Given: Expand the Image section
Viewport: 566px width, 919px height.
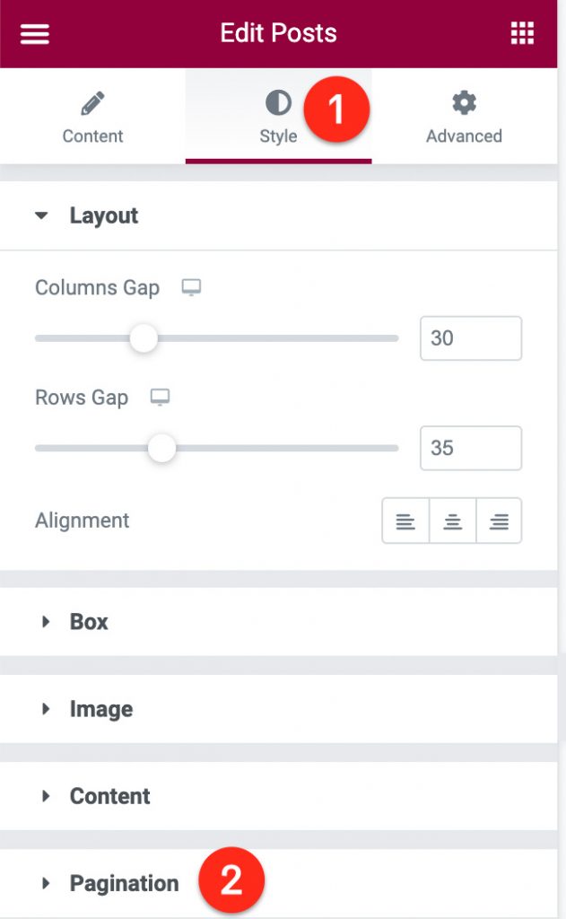Looking at the screenshot, I should point(278,709).
